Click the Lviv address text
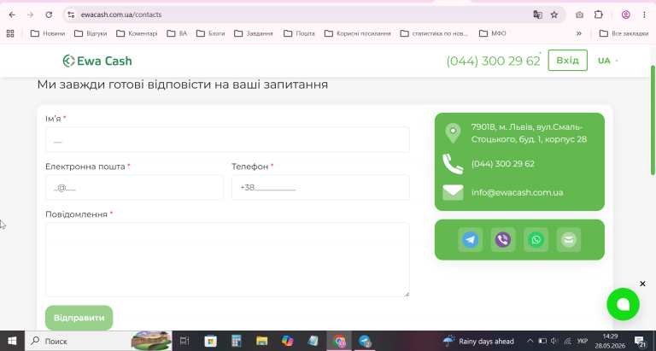The width and height of the screenshot is (656, 351). 529,133
